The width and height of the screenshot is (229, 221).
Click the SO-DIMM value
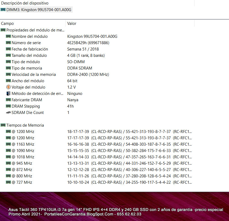[76, 62]
